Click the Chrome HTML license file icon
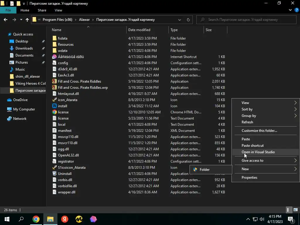 coord(54,112)
